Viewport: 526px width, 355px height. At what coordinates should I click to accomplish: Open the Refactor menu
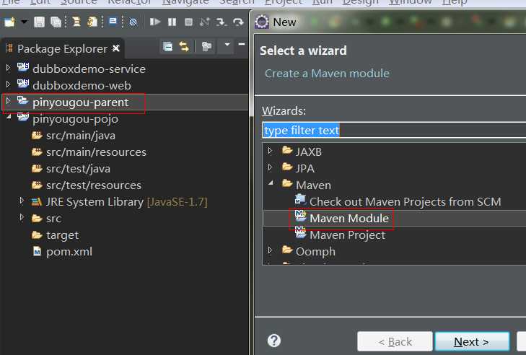tap(129, 2)
